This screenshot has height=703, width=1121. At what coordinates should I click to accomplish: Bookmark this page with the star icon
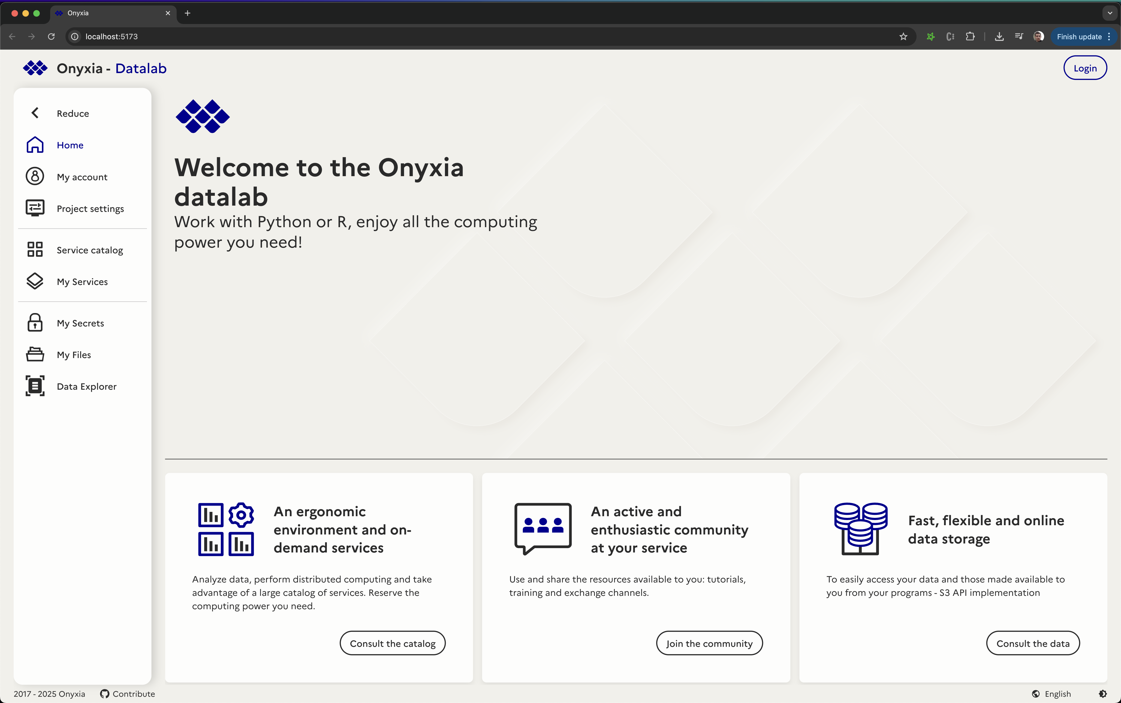click(x=903, y=36)
